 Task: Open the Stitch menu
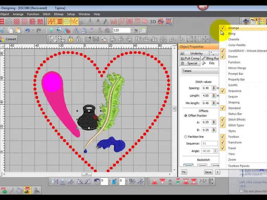[46, 14]
